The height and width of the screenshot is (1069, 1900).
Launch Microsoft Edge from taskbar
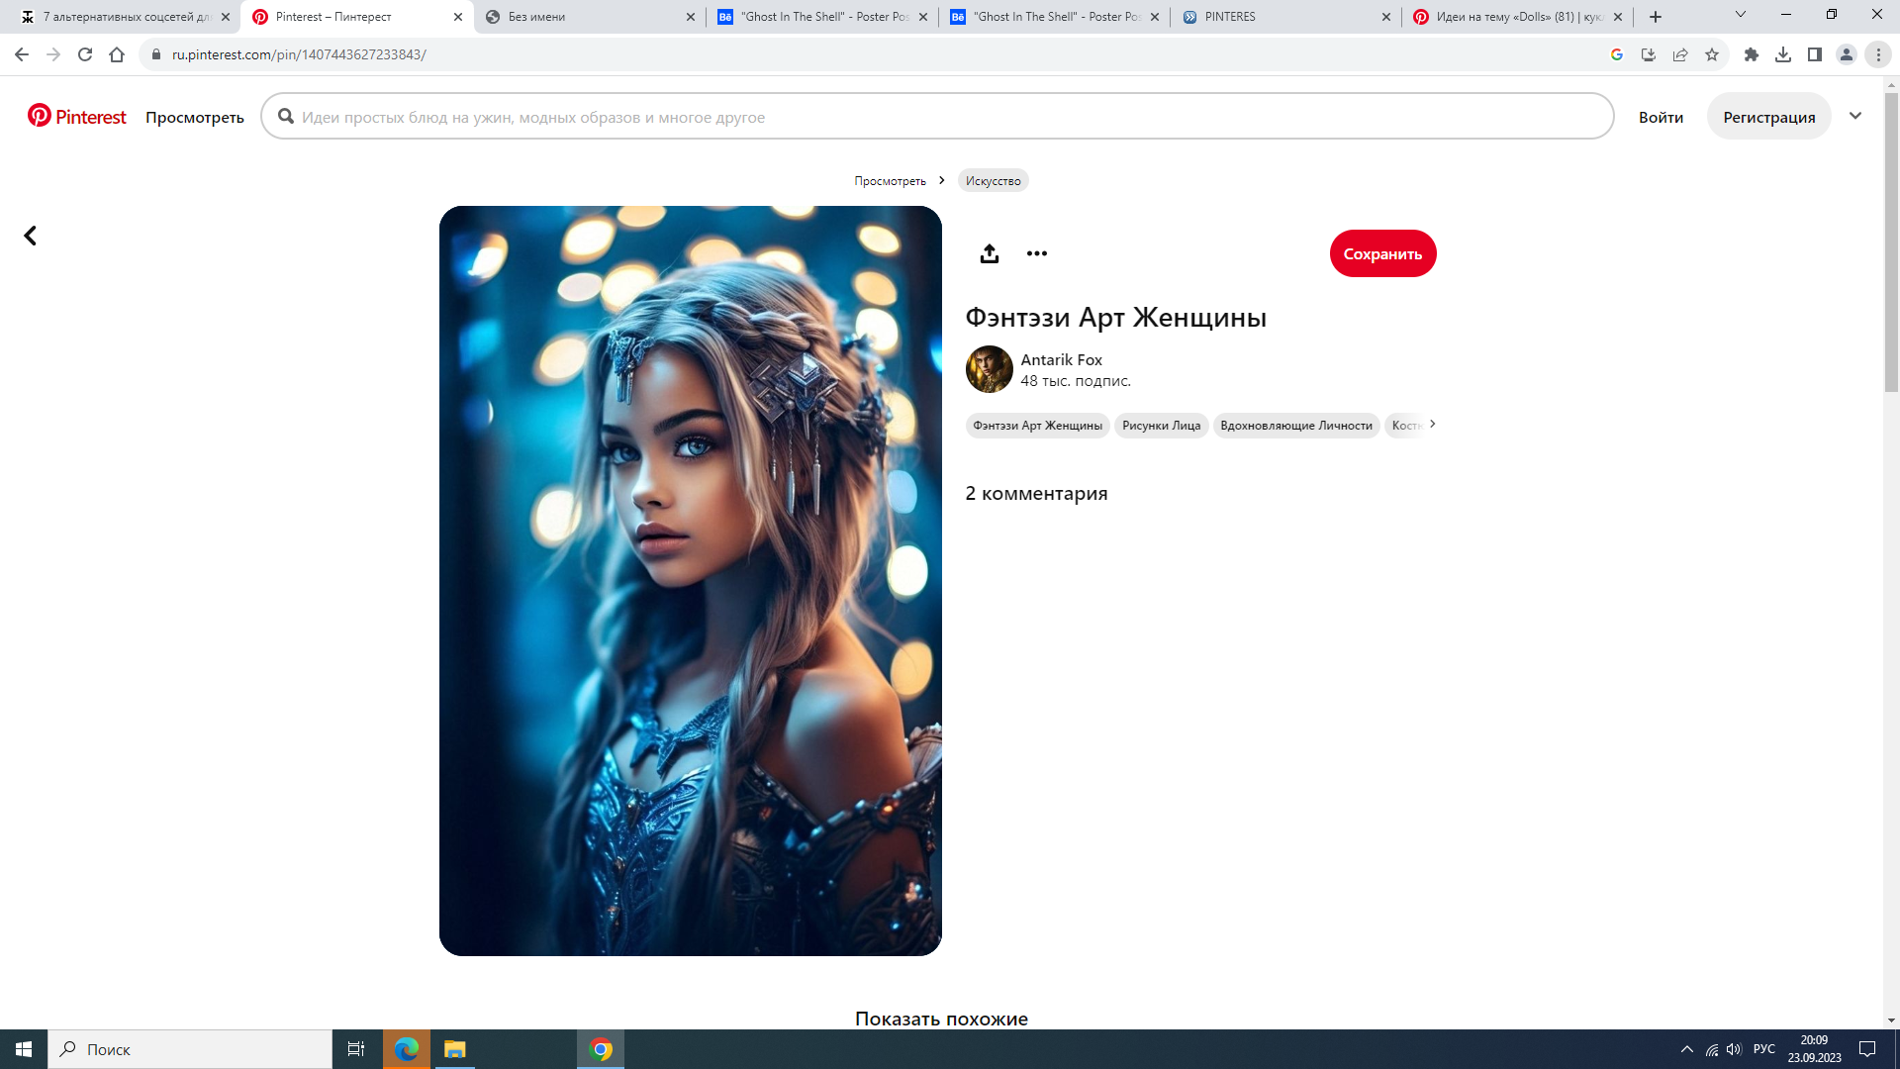point(407,1049)
